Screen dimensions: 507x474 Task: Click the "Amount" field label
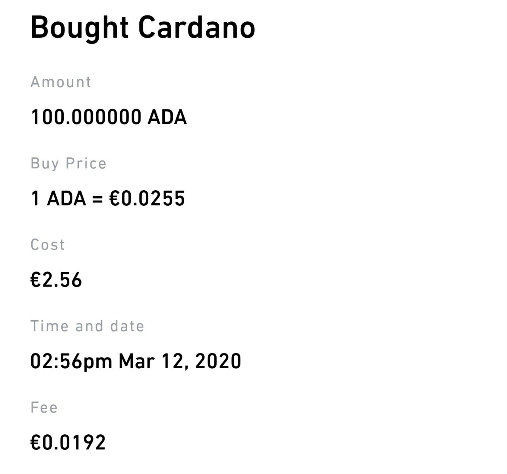coord(61,82)
